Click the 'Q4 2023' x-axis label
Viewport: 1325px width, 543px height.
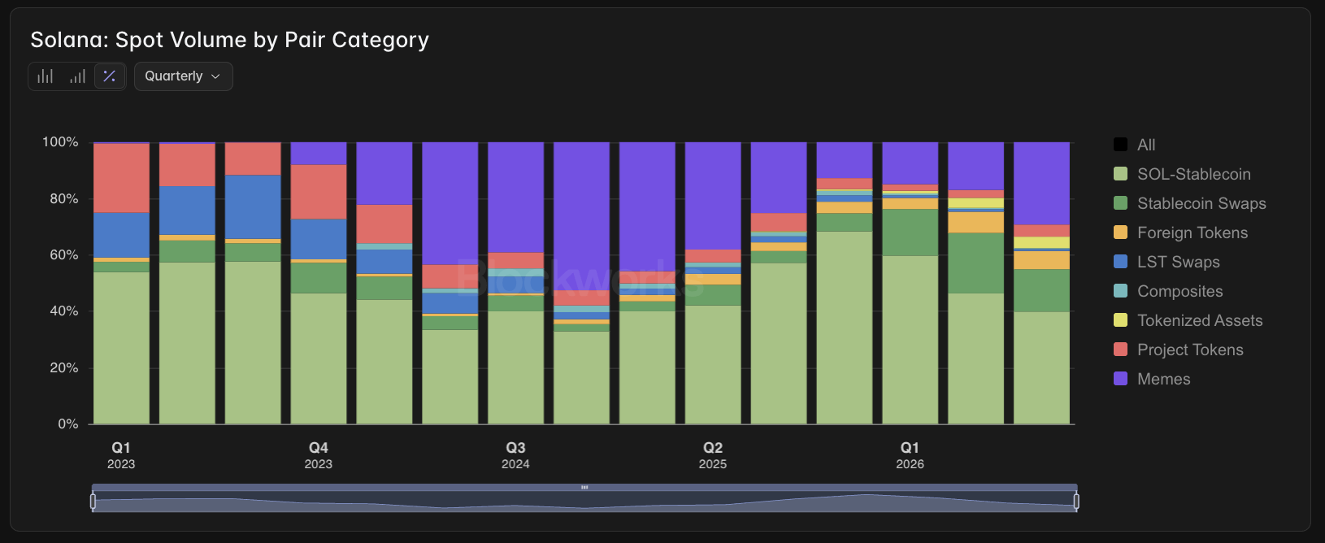click(x=319, y=455)
